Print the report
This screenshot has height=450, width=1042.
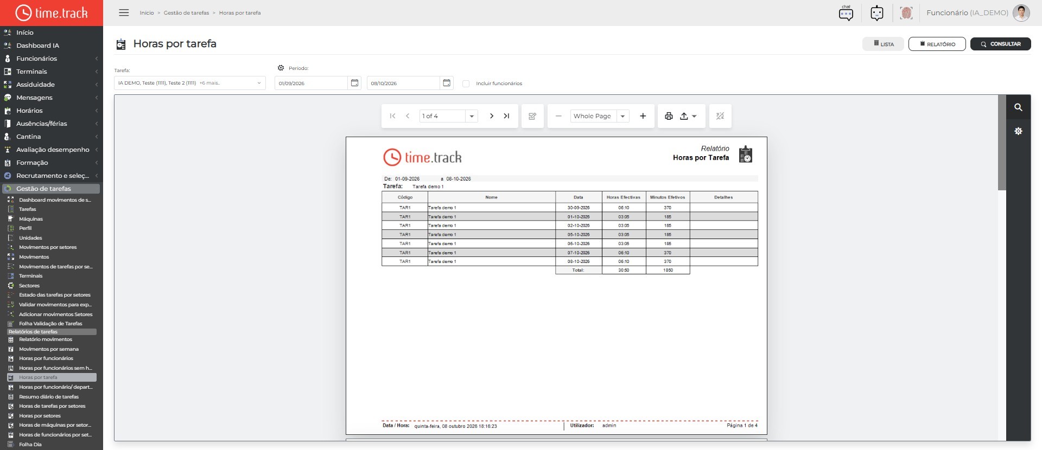(x=669, y=116)
